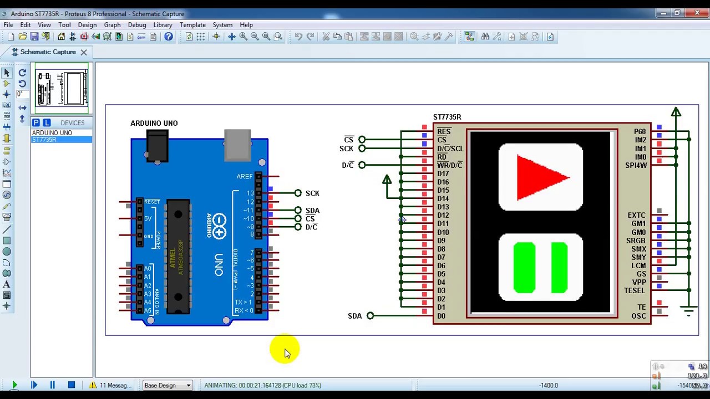Click the schematic overview thumbnail
The image size is (710, 399).
[x=62, y=88]
